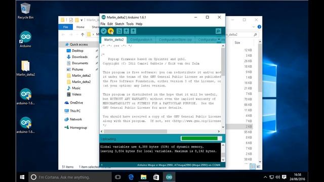Viewport: 324px width, 182px height.
Task: Select Quick access in Explorer sidebar
Action: 79,44
